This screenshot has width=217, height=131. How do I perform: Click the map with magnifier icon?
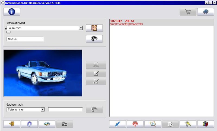pos(153,124)
